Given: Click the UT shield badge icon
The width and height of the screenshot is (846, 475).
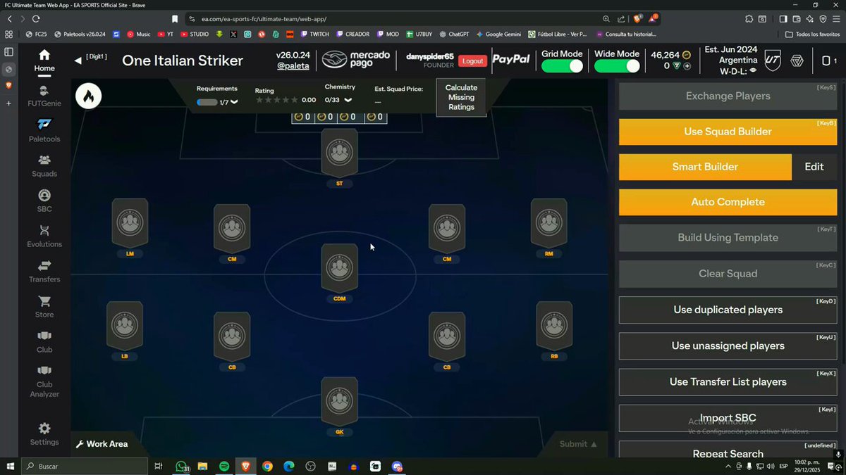Looking at the screenshot, I should coord(773,61).
